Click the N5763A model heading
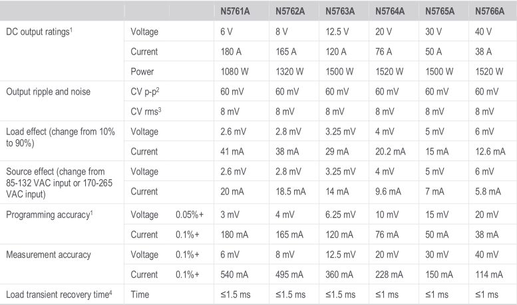Screen dimensions: 517x305 (x=340, y=11)
